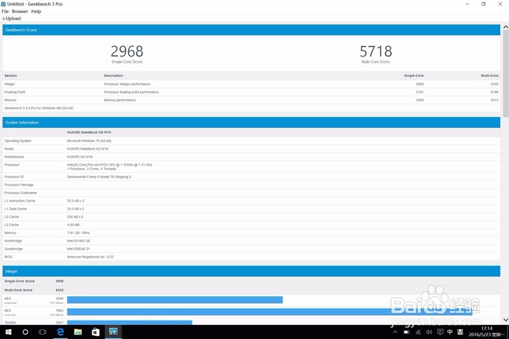
Task: Open the battery status tray icon
Action: pyautogui.click(x=406, y=332)
